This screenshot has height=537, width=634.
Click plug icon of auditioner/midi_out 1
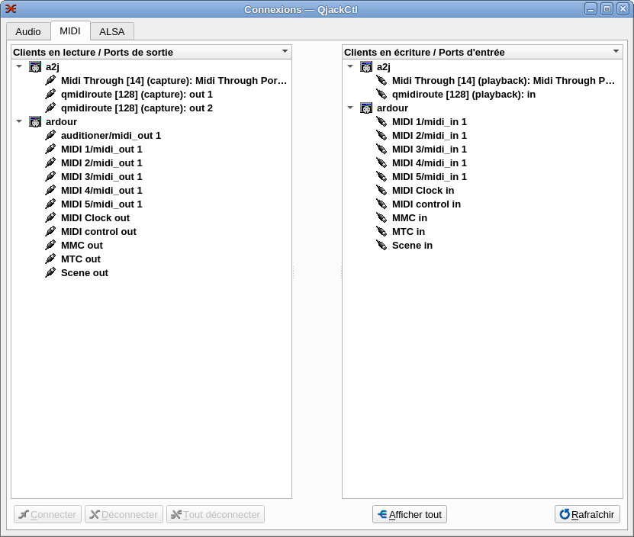point(50,136)
